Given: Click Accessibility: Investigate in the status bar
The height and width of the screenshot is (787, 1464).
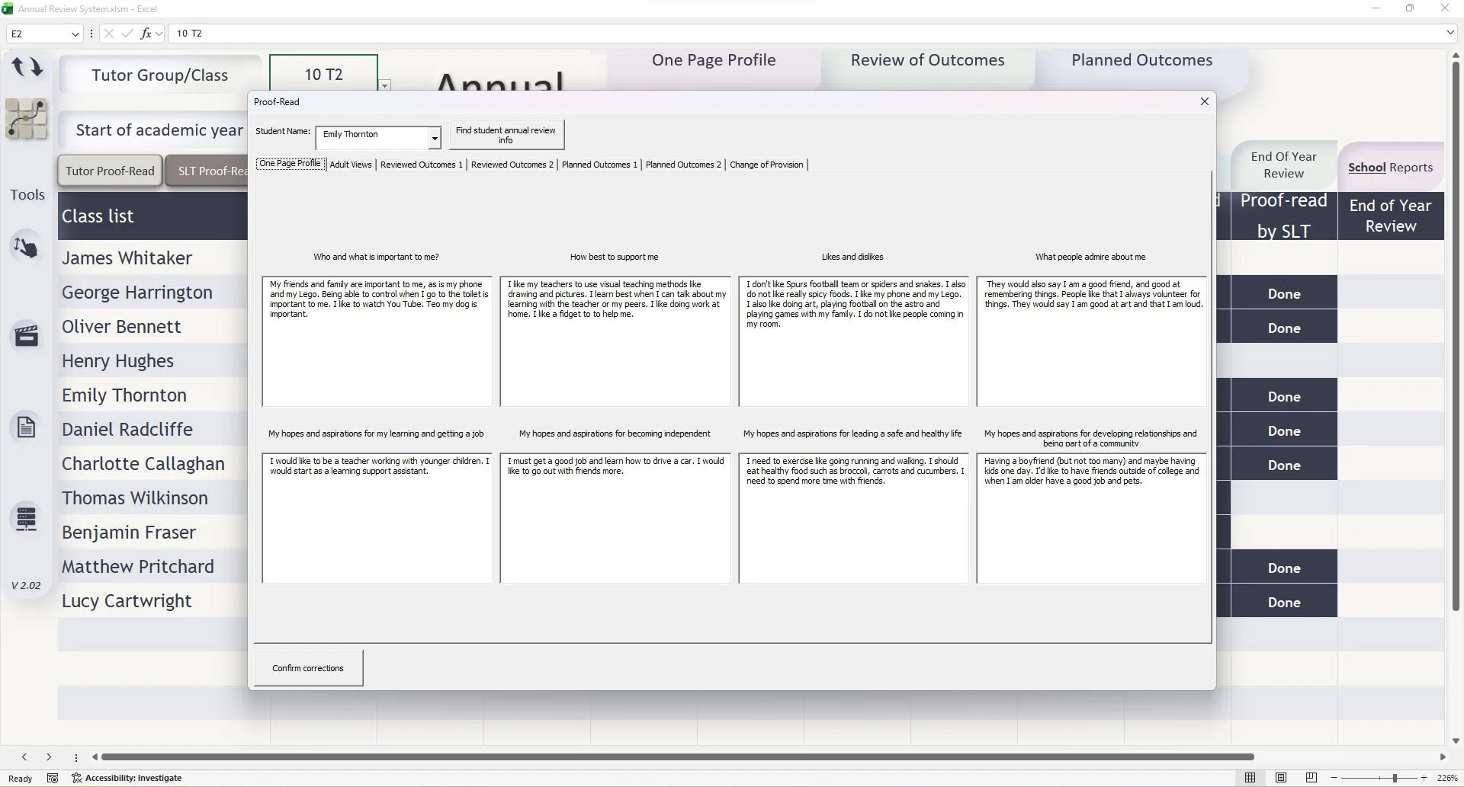Looking at the screenshot, I should point(127,778).
